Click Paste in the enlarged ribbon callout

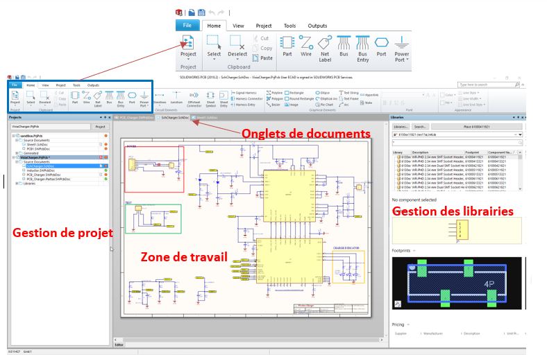262,58
